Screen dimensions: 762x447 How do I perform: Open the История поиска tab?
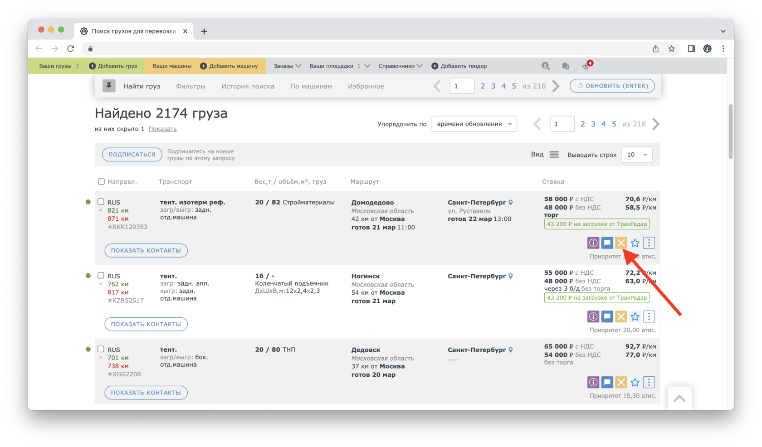pos(248,86)
